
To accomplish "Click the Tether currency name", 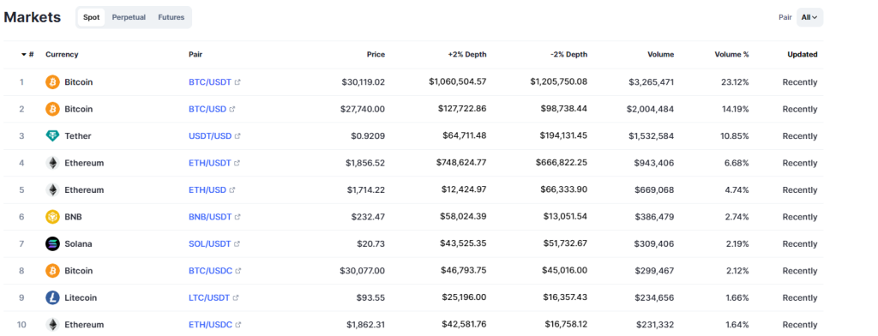I will tap(78, 136).
